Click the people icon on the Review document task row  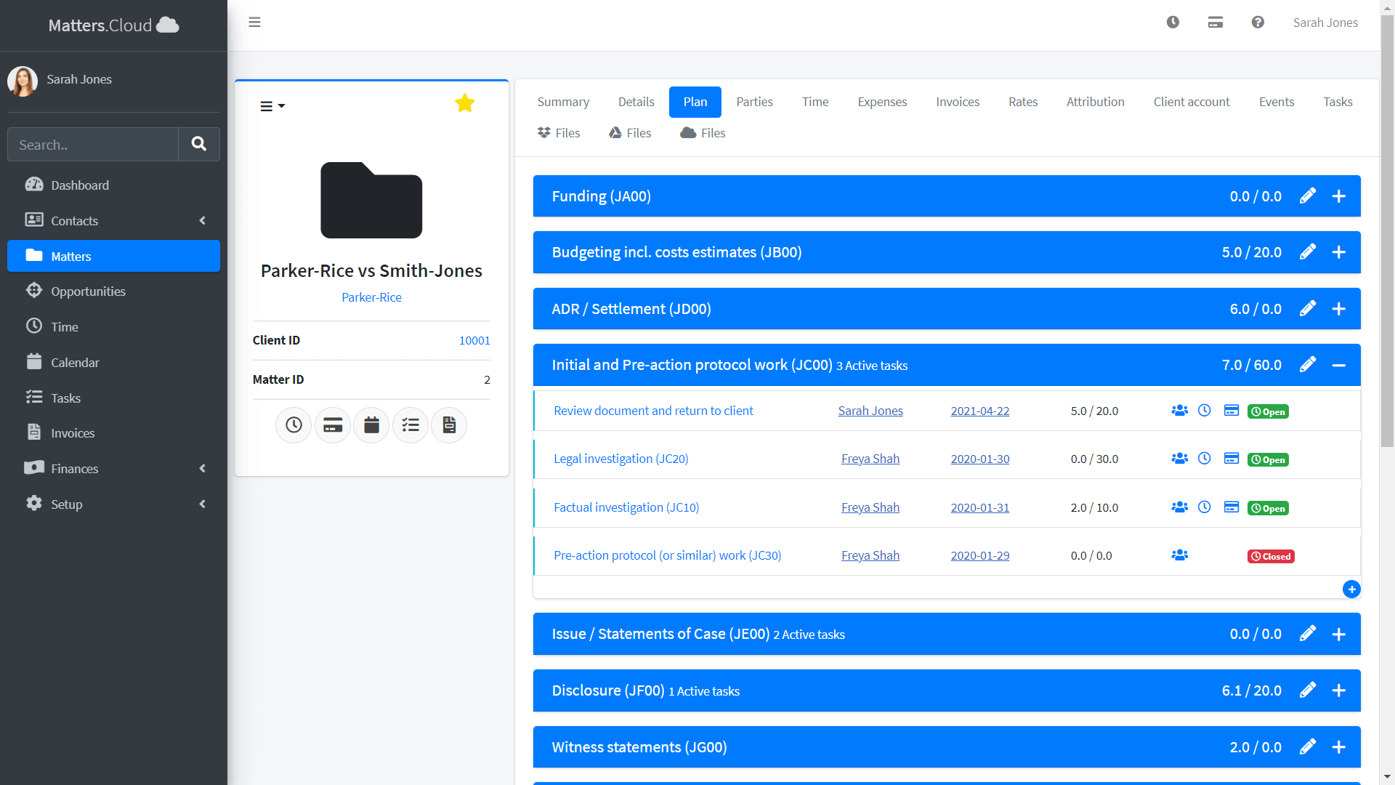tap(1179, 410)
